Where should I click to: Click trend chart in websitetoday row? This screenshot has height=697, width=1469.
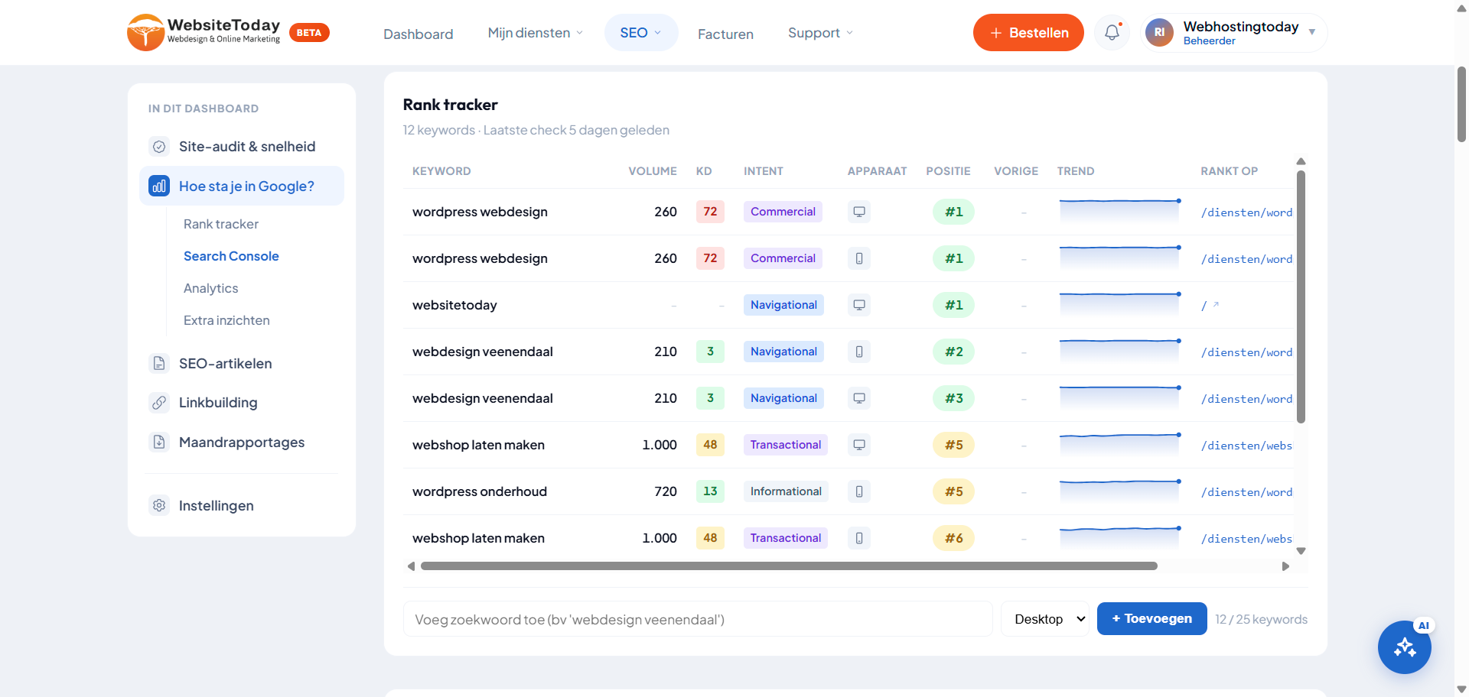coord(1119,304)
